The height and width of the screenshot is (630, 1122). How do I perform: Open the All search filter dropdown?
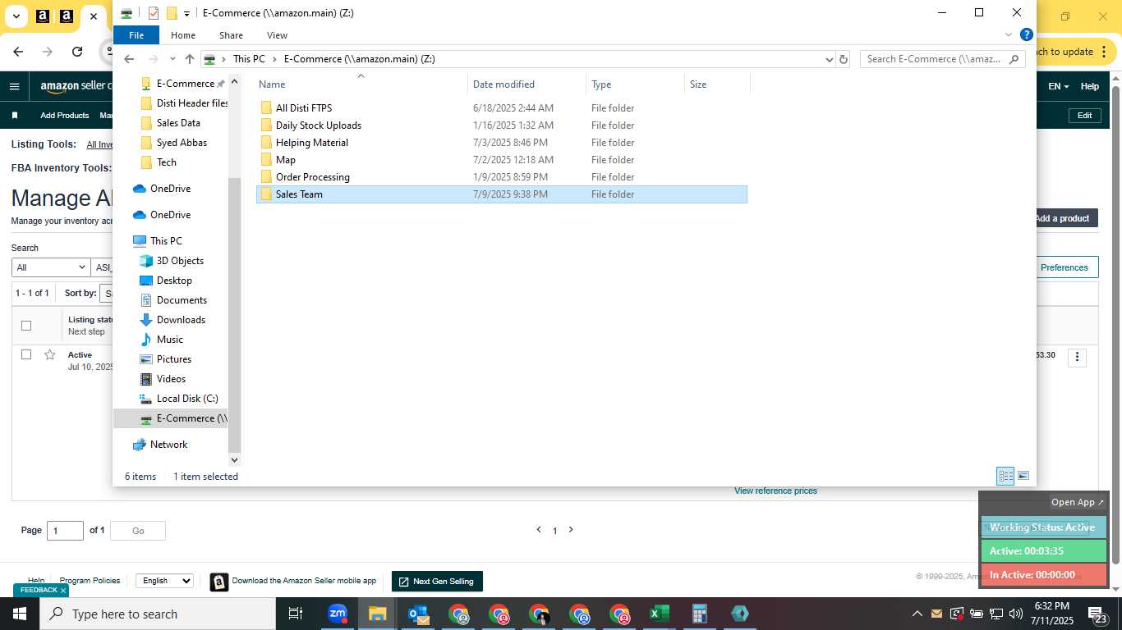tap(50, 267)
